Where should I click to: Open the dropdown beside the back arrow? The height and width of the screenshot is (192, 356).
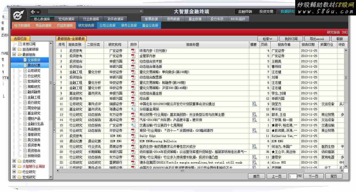click(39, 12)
